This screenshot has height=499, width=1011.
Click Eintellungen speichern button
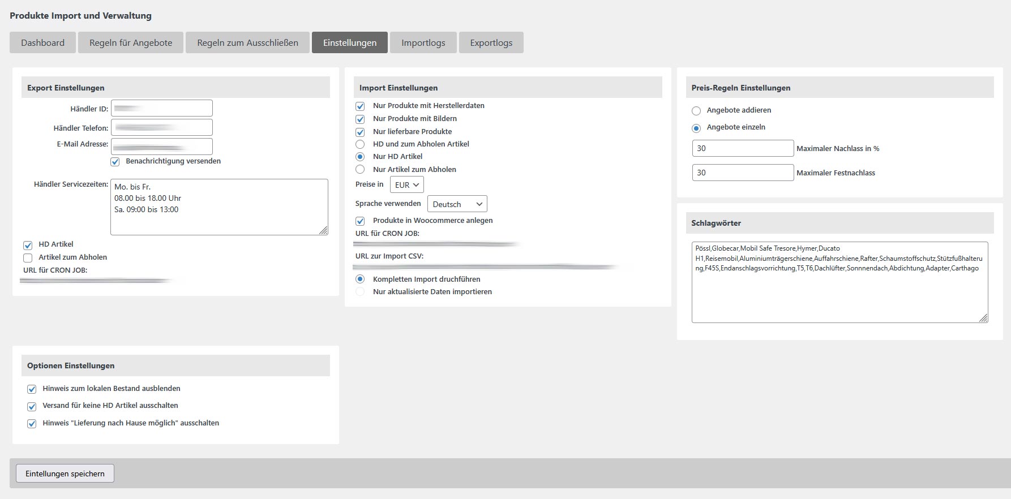pos(65,474)
